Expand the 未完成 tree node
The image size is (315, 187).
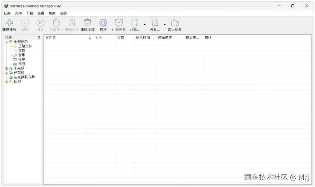pos(6,69)
